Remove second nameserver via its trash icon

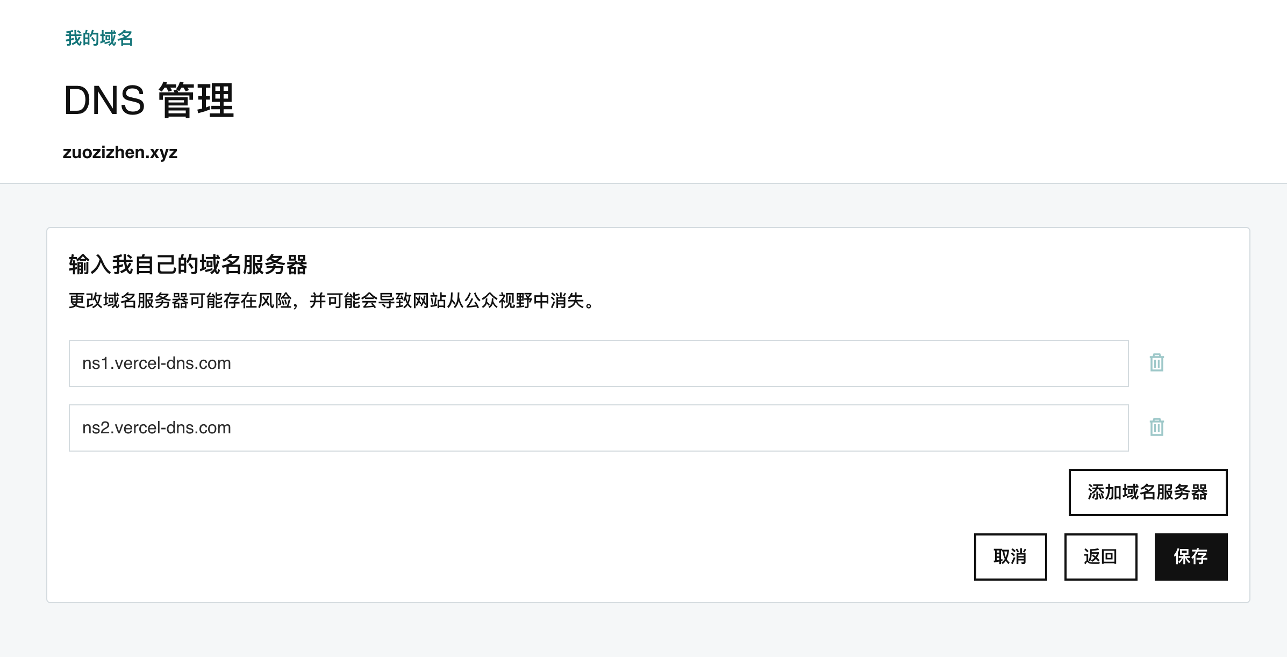[x=1157, y=427]
